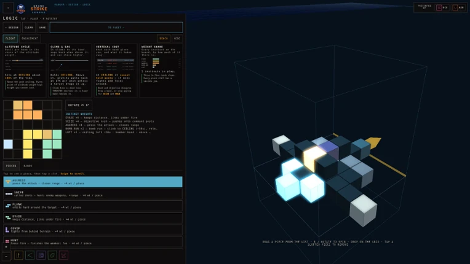Screen dimensions: 470x264
Task: Click the green leaf icon in the bottom bar
Action: click(x=52, y=255)
